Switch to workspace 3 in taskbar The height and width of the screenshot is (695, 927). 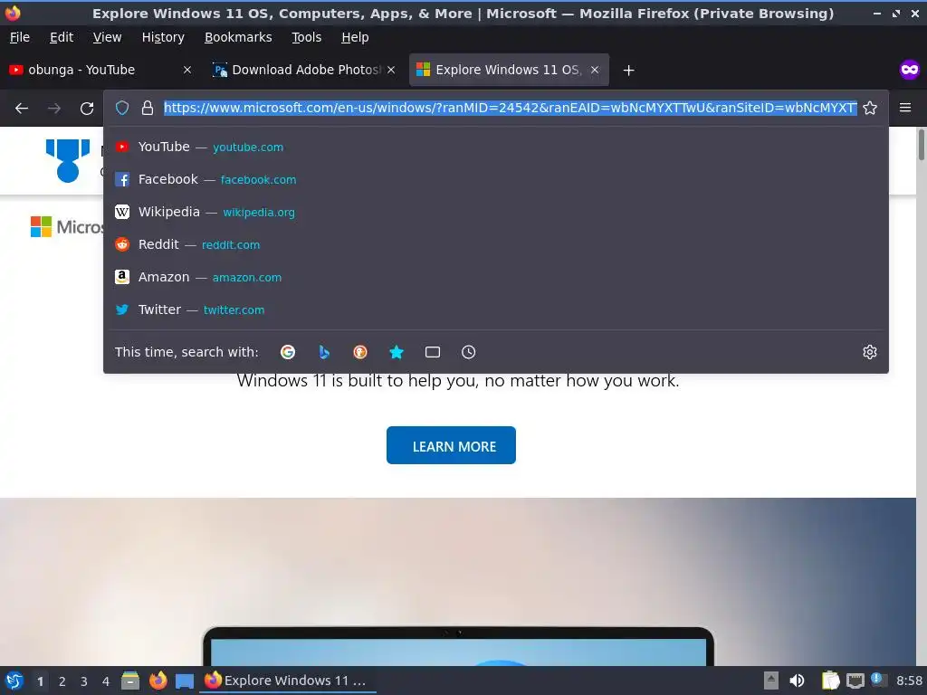point(84,681)
